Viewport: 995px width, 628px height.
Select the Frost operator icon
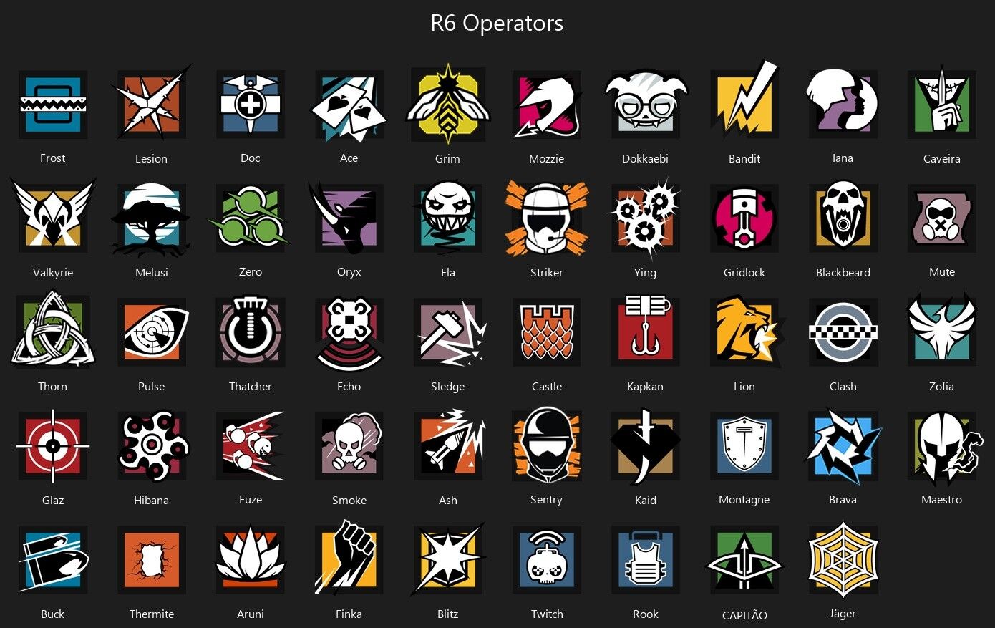click(x=52, y=105)
